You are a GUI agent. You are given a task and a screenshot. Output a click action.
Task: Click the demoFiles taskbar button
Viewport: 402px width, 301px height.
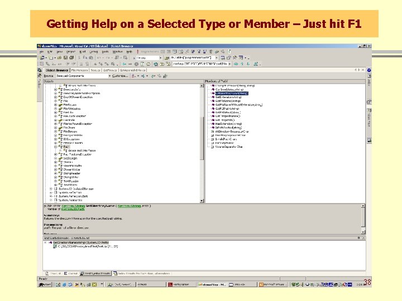tap(212, 285)
